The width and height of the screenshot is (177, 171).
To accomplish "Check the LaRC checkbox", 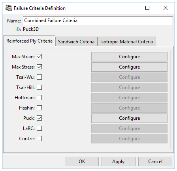I will tap(39, 128).
